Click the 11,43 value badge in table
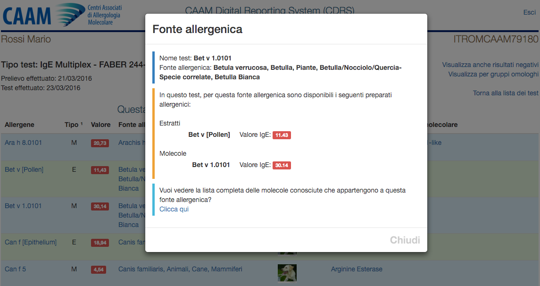 click(100, 170)
